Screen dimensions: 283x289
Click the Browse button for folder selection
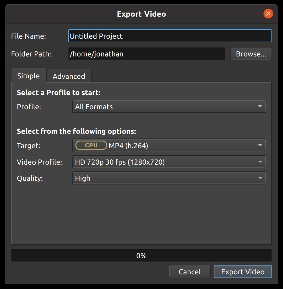(251, 54)
